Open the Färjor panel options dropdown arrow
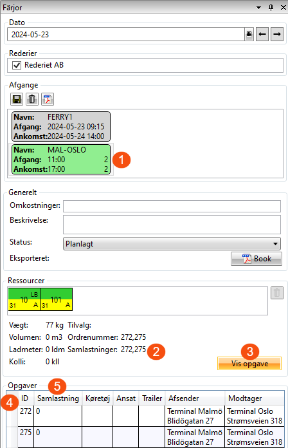Viewport: 288px width, 448px height. 258,8
